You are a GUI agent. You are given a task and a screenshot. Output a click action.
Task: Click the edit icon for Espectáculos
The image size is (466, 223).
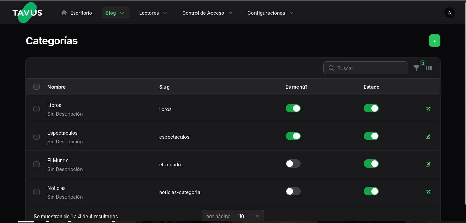(428, 137)
